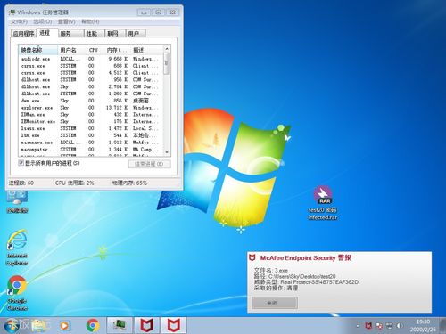Click the 结束进程 button
The width and height of the screenshot is (446, 334).
150,164
